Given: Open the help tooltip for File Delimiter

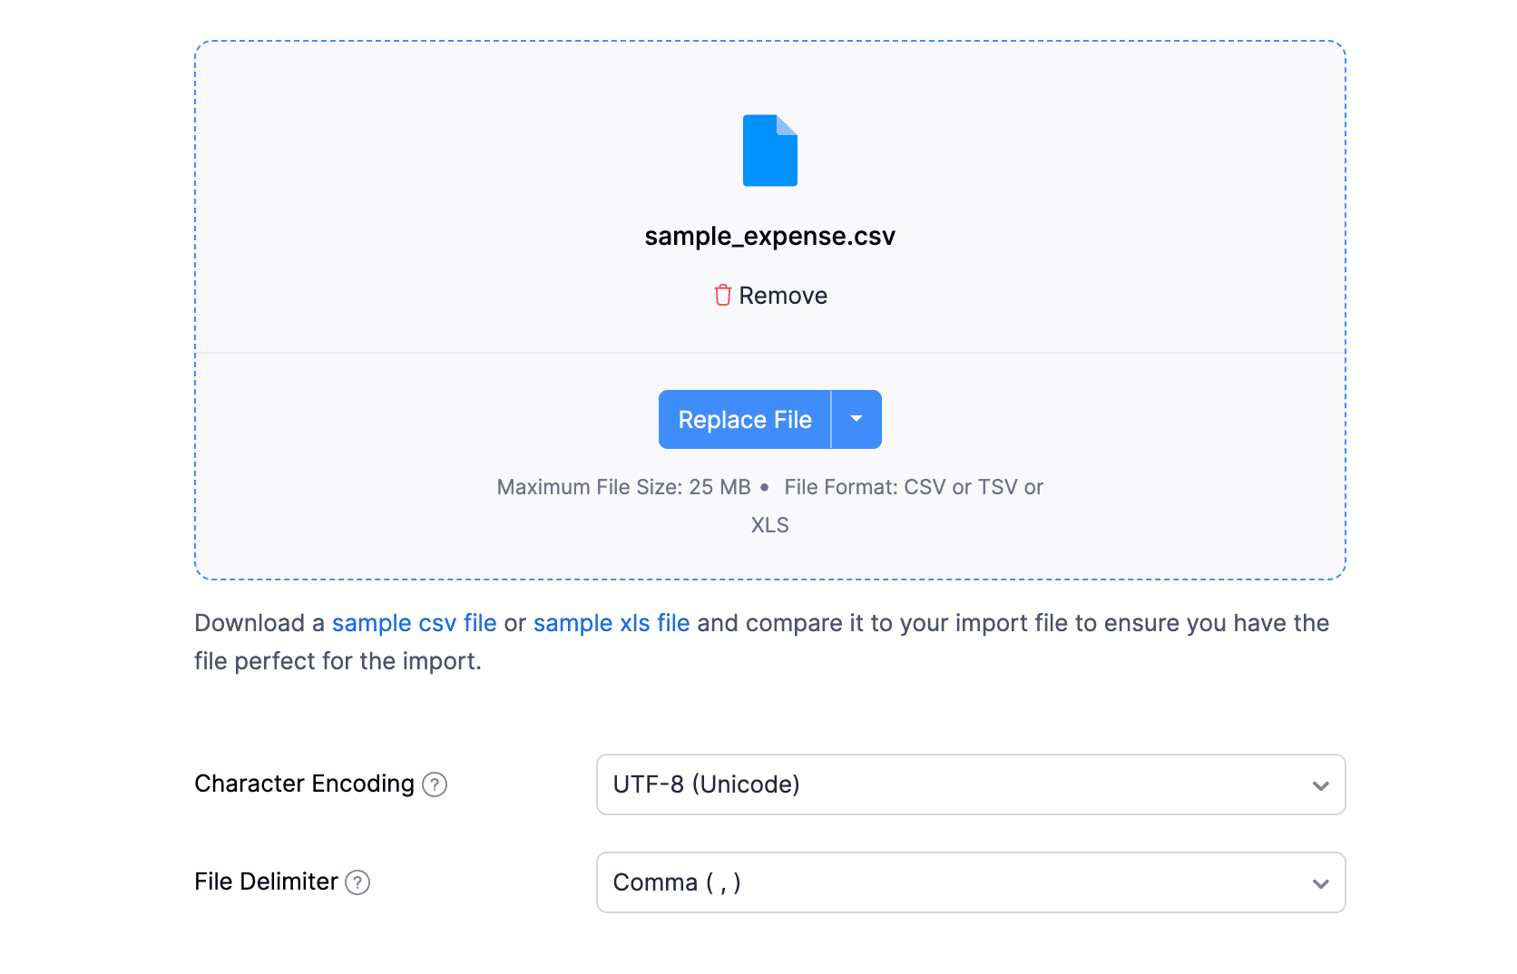Looking at the screenshot, I should (x=357, y=881).
